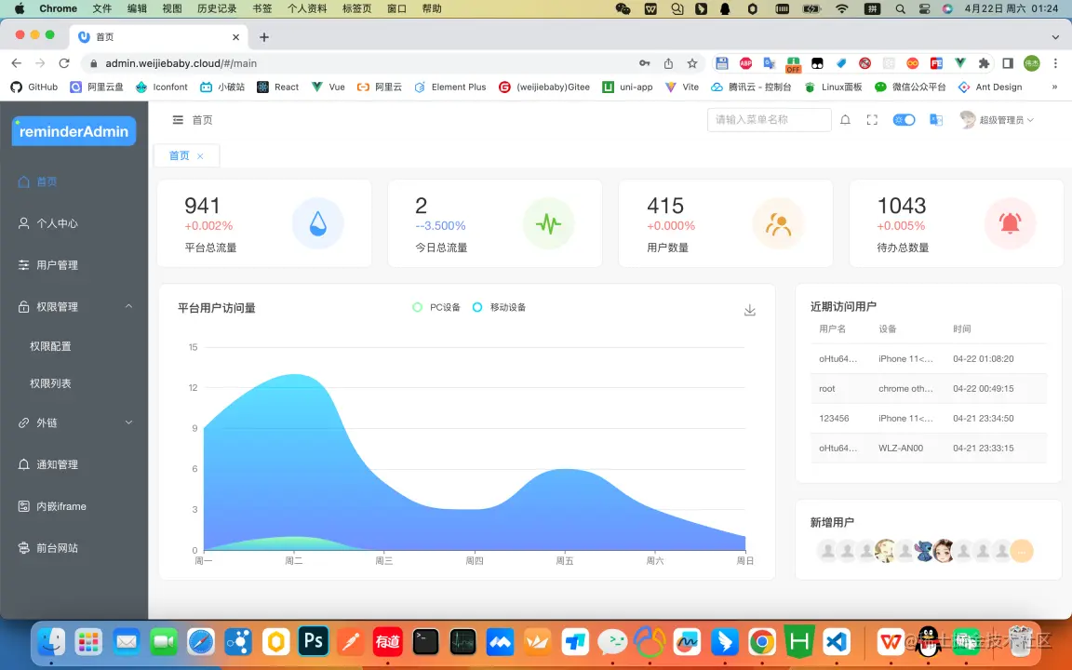Click the orange more-users ellipsis avatar
Viewport: 1072px width, 670px height.
[1022, 551]
